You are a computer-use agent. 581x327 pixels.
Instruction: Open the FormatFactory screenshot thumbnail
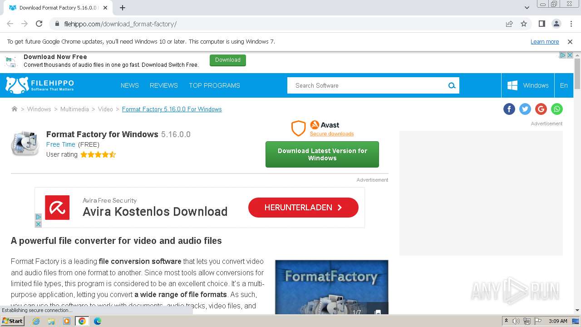[332, 287]
